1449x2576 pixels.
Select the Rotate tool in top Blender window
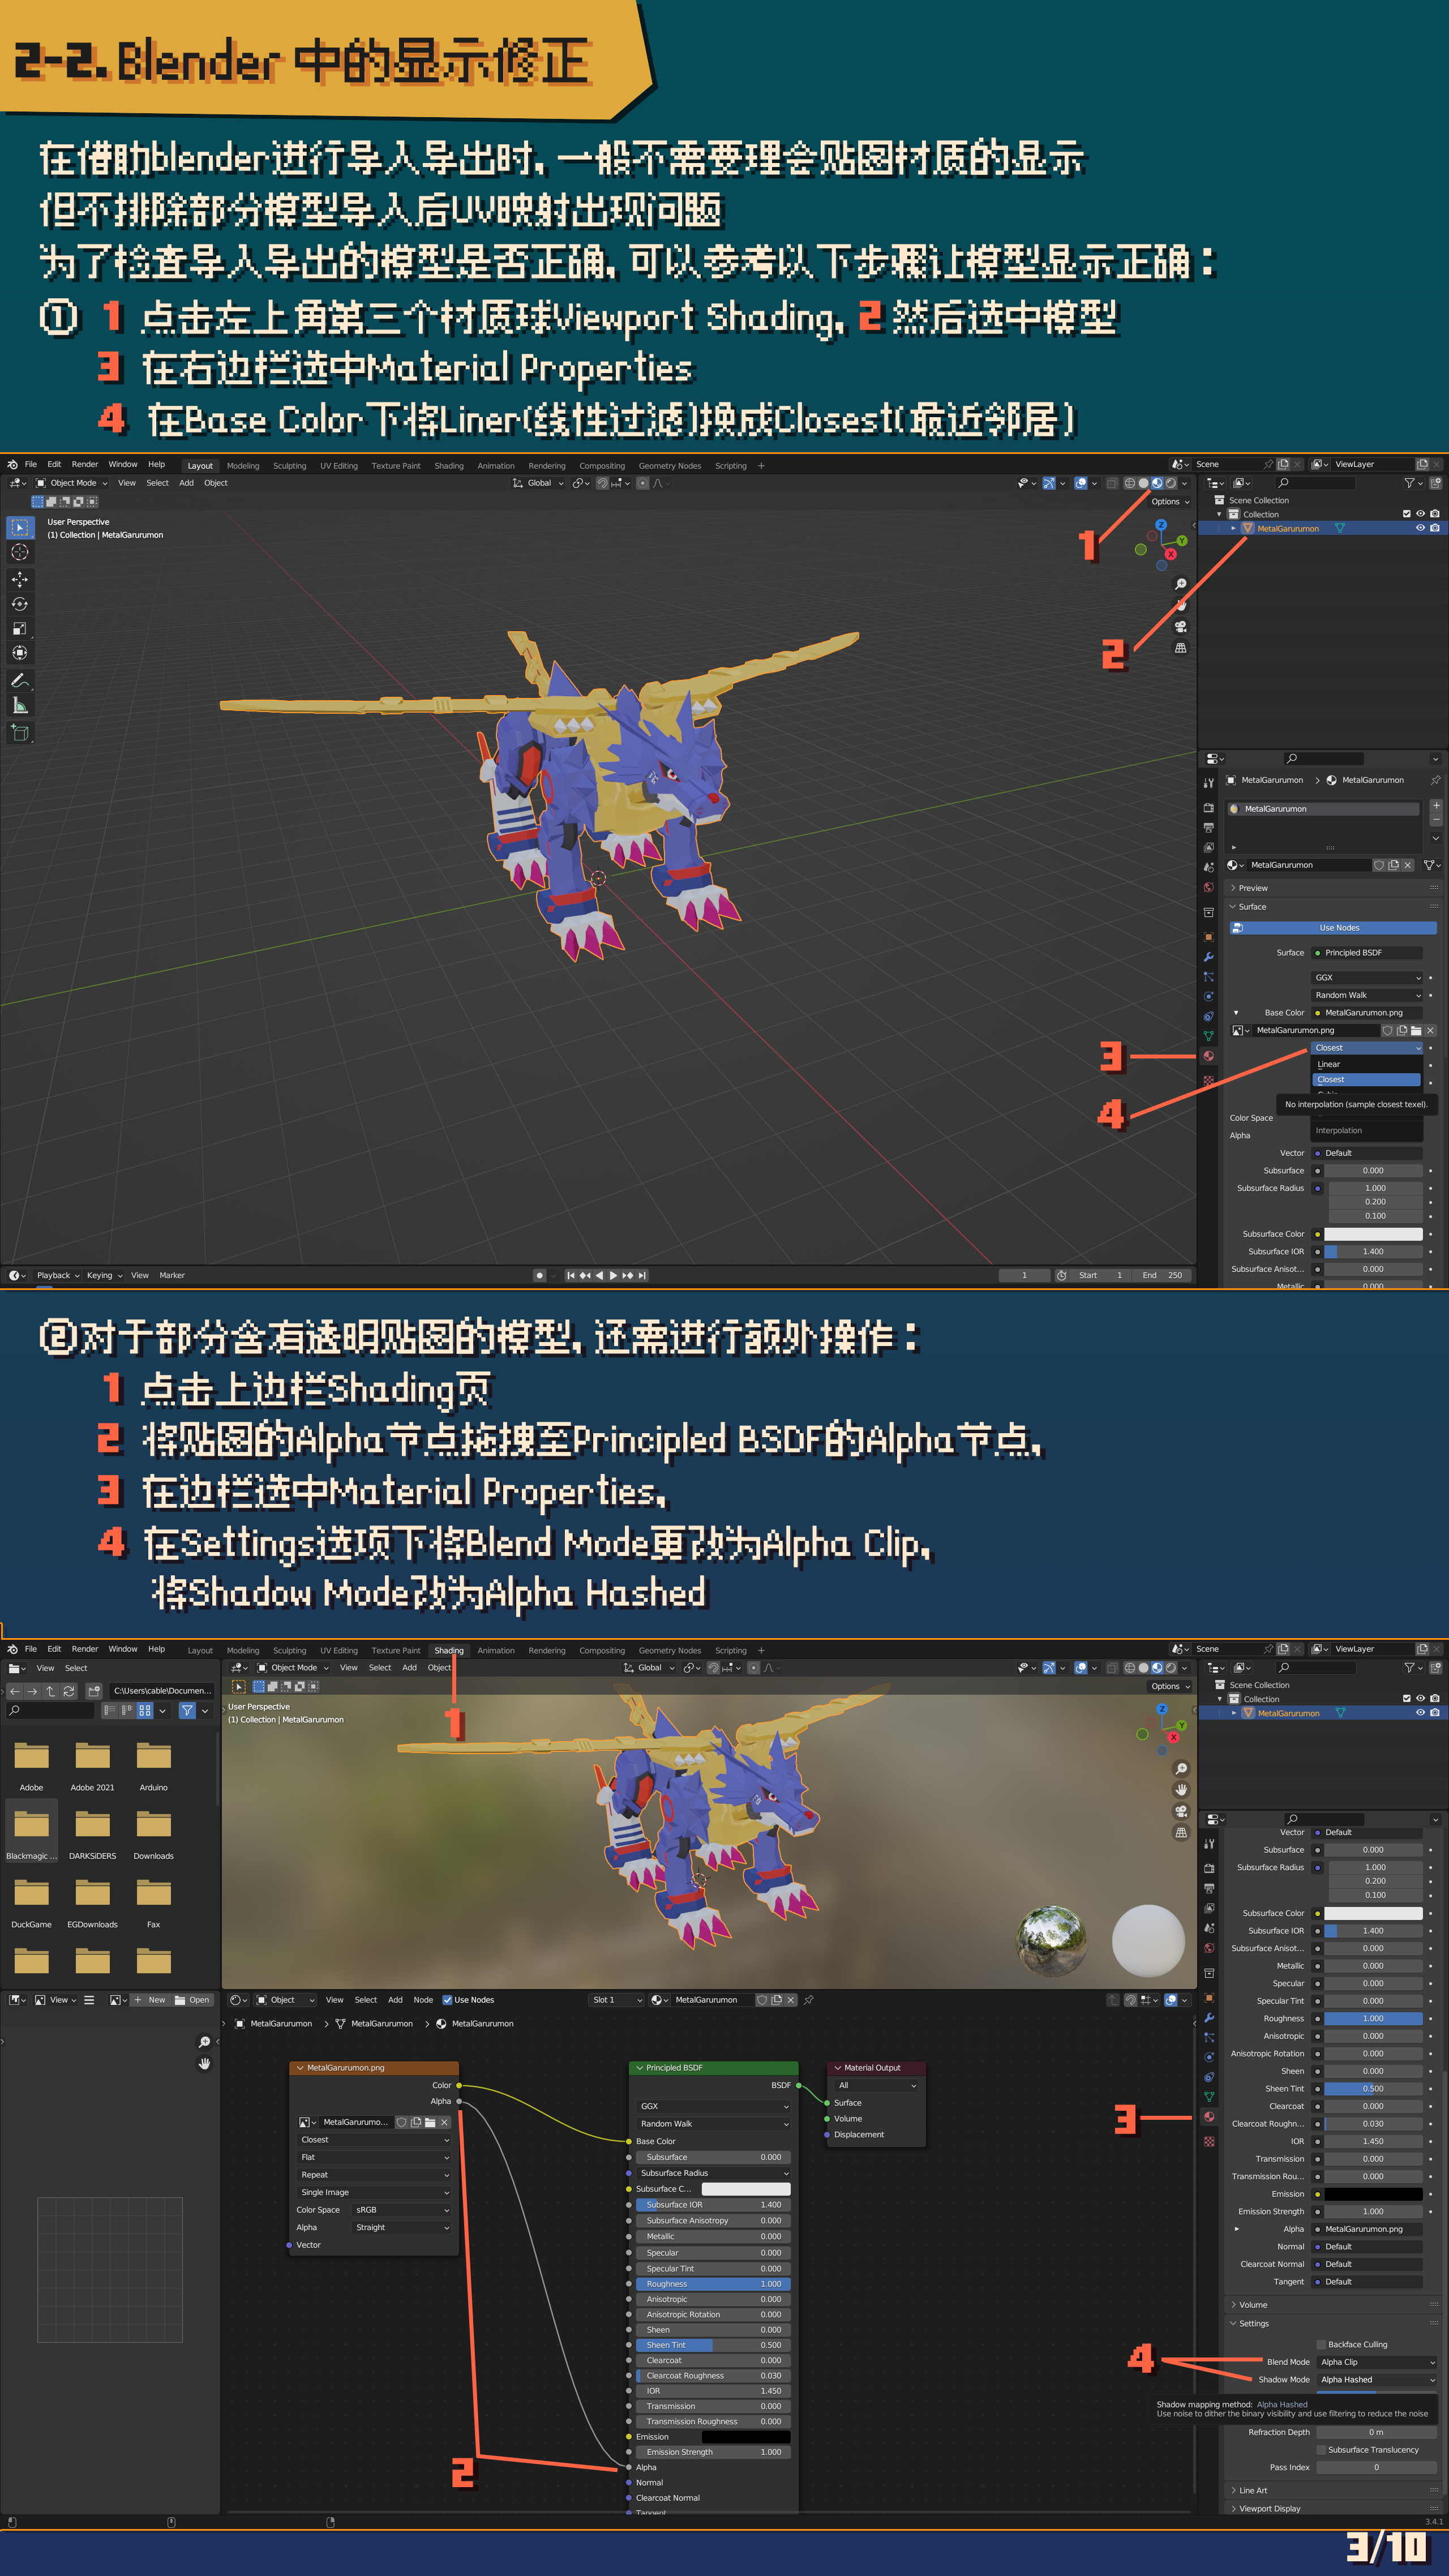tap(20, 604)
